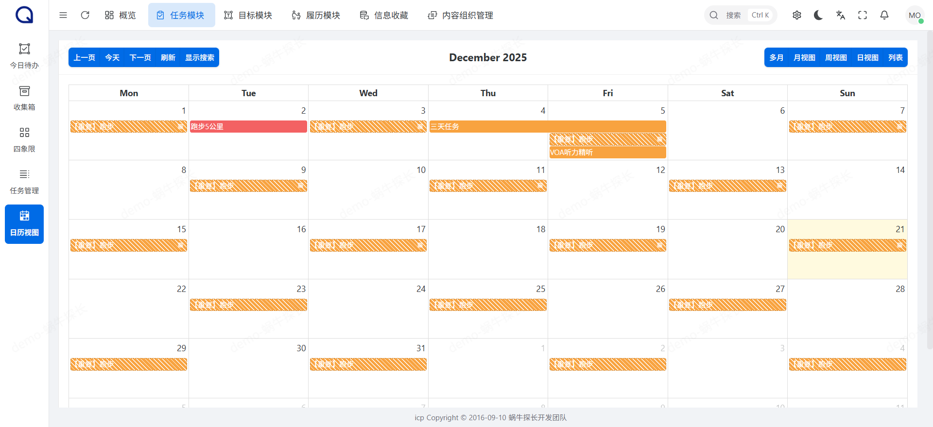Click the reload page icon in header
Image resolution: width=933 pixels, height=427 pixels.
pyautogui.click(x=85, y=15)
